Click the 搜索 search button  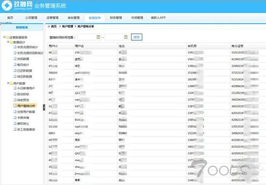click(x=136, y=37)
